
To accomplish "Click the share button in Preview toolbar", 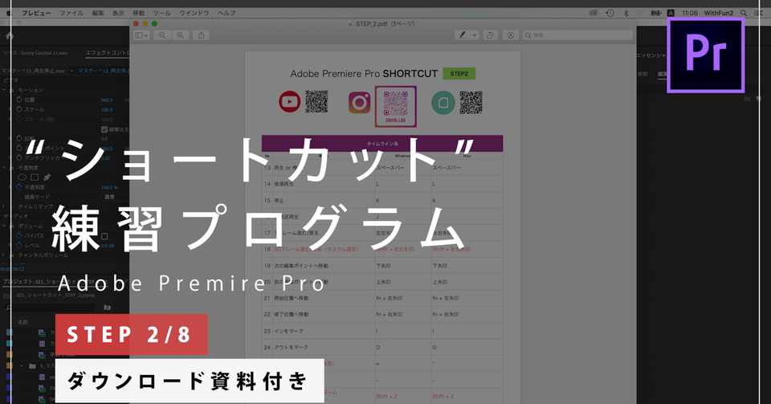I will pos(201,35).
